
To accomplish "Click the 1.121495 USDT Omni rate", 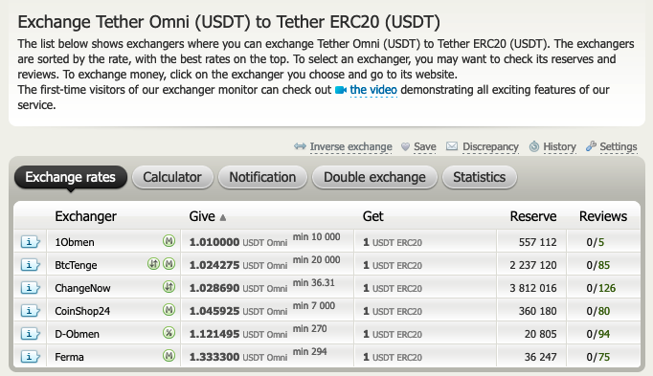I will [238, 334].
